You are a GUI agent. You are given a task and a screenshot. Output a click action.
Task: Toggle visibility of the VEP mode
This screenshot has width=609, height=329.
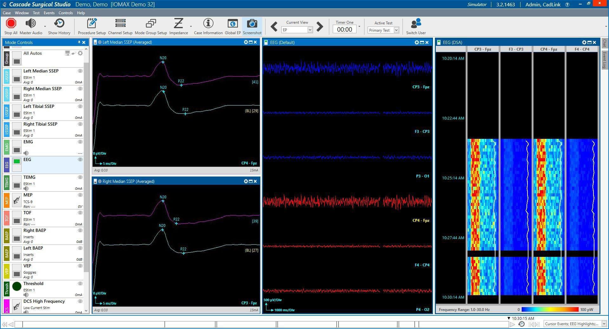(80, 266)
